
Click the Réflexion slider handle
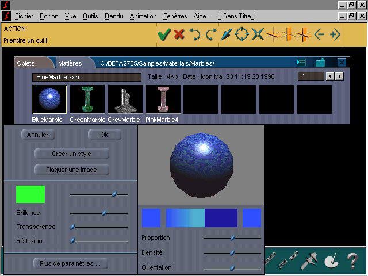[x=72, y=240]
